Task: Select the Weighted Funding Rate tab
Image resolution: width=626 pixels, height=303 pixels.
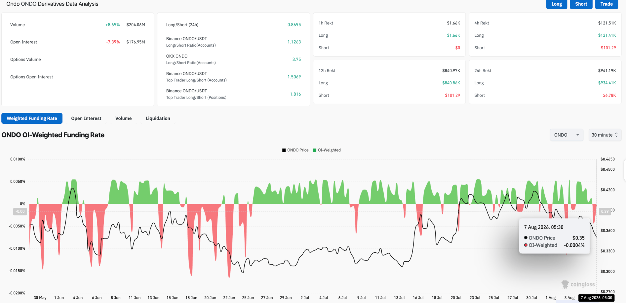Action: pos(32,118)
